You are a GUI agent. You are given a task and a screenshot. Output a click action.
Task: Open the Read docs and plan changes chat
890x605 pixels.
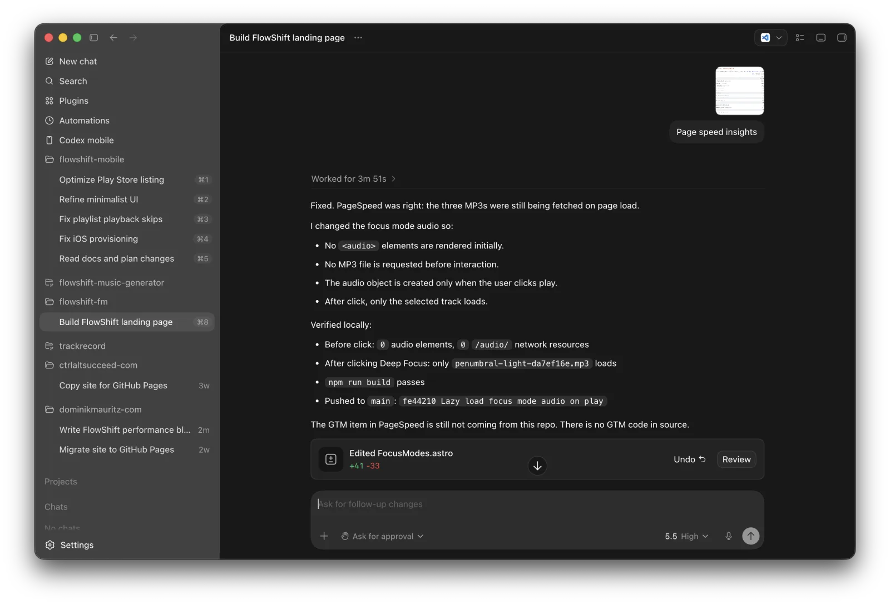(x=127, y=258)
